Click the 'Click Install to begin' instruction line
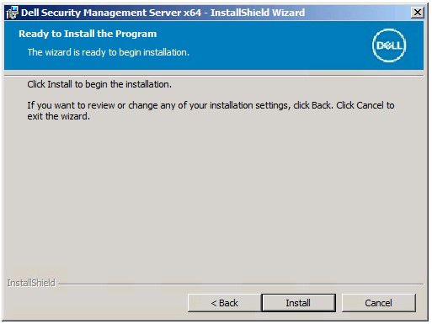The height and width of the screenshot is (324, 432). tap(99, 84)
